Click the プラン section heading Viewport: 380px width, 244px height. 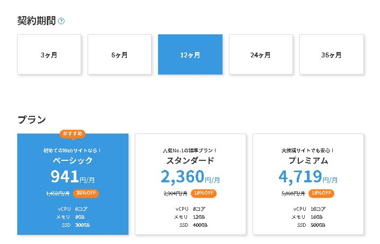[32, 119]
